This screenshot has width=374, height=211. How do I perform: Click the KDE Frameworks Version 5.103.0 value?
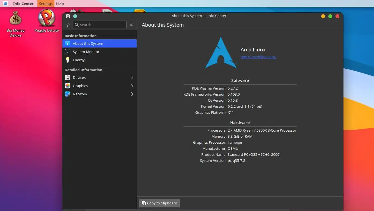click(x=234, y=95)
